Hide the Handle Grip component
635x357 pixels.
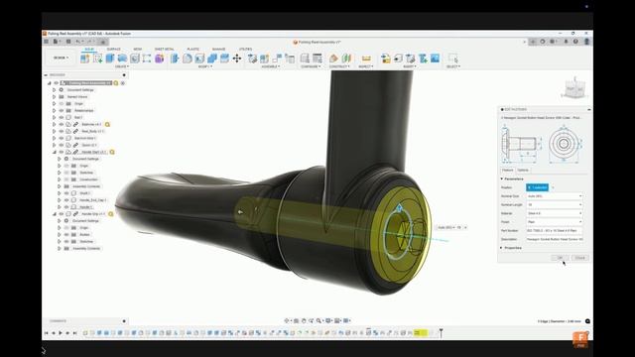coord(62,214)
